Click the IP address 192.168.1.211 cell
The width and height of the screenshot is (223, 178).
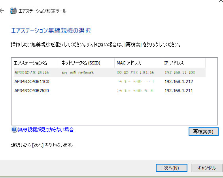click(179, 91)
